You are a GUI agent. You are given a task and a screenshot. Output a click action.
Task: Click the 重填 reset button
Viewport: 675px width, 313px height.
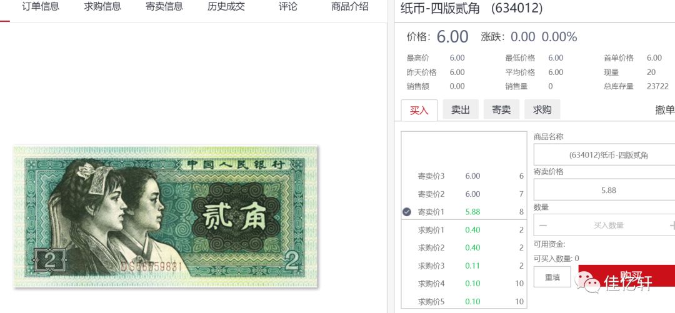coord(552,277)
